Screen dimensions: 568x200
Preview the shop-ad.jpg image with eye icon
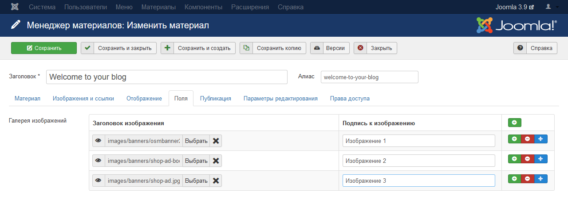click(99, 181)
